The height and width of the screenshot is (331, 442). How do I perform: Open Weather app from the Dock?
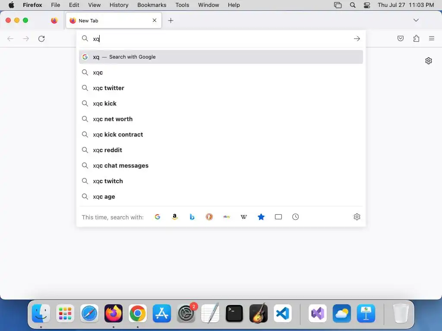(x=342, y=313)
